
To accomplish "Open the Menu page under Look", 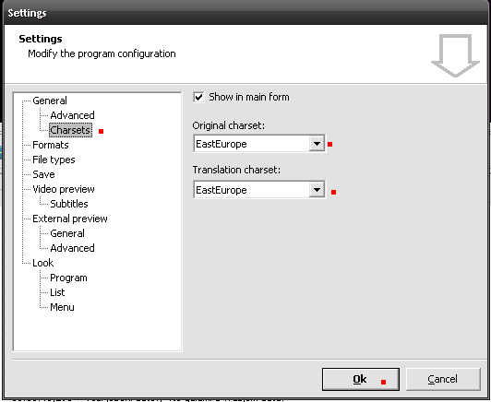I will 62,307.
